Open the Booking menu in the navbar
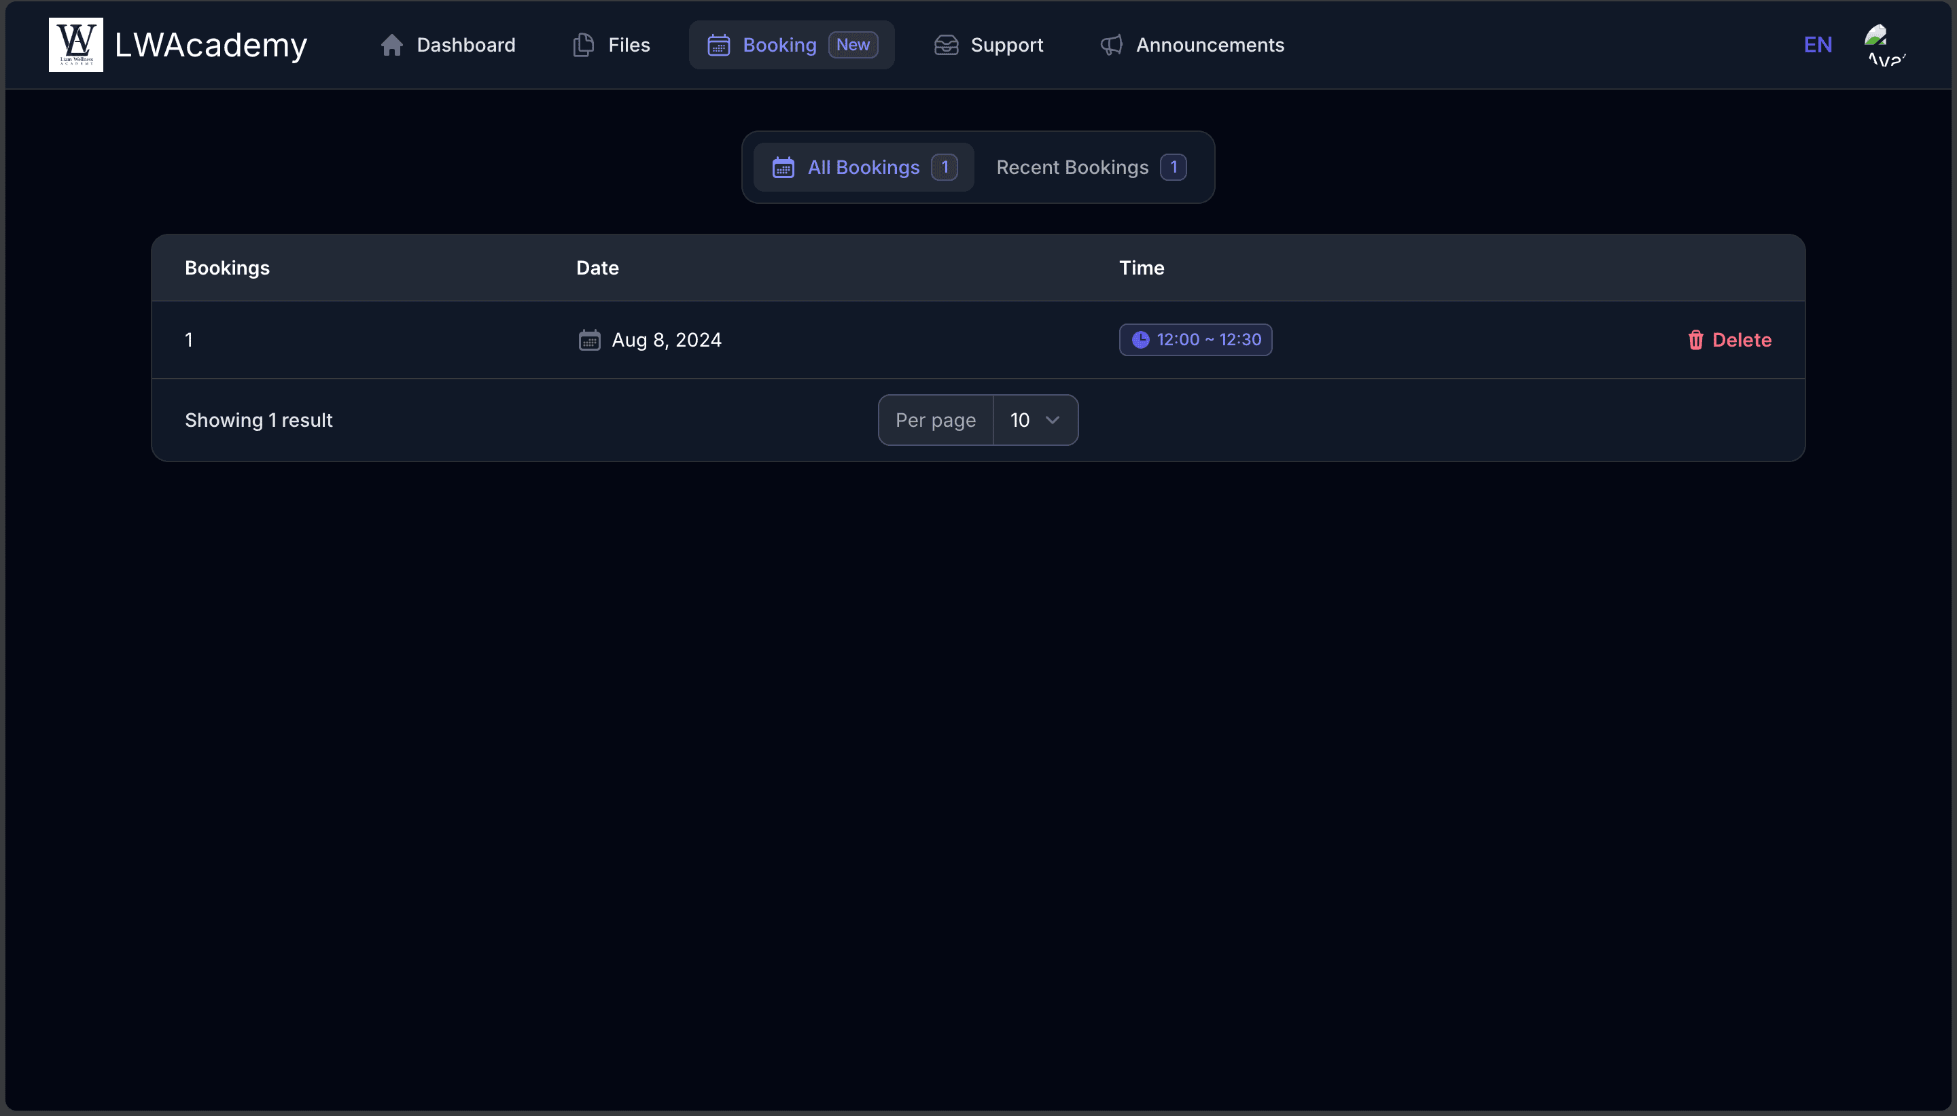1957x1116 pixels. coord(779,44)
